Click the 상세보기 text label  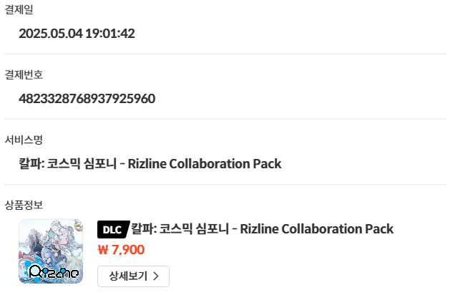pos(128,276)
